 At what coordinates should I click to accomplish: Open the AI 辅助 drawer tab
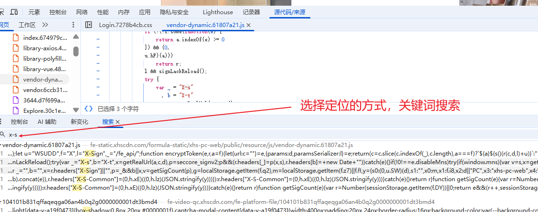(x=47, y=122)
